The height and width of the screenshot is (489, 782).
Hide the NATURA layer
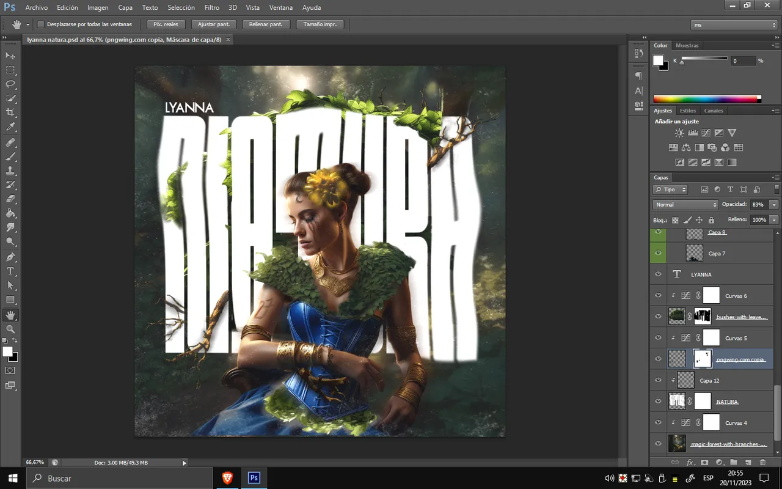[x=658, y=401]
